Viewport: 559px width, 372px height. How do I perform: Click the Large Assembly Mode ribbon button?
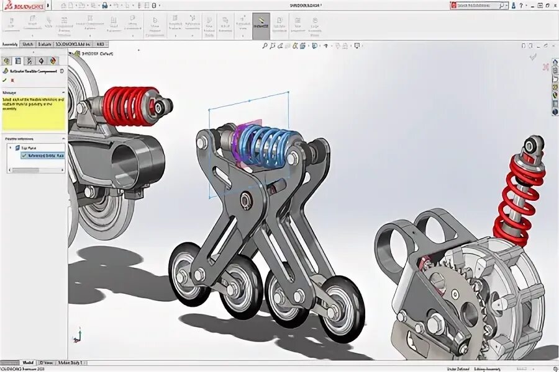click(x=315, y=26)
